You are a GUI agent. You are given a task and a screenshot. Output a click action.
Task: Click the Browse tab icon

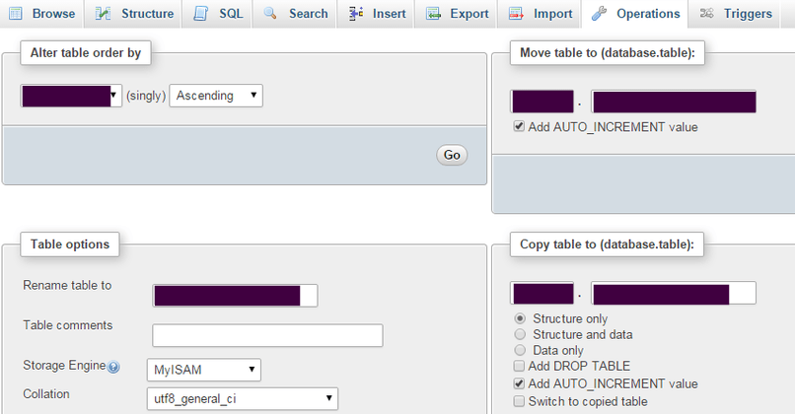coord(17,14)
